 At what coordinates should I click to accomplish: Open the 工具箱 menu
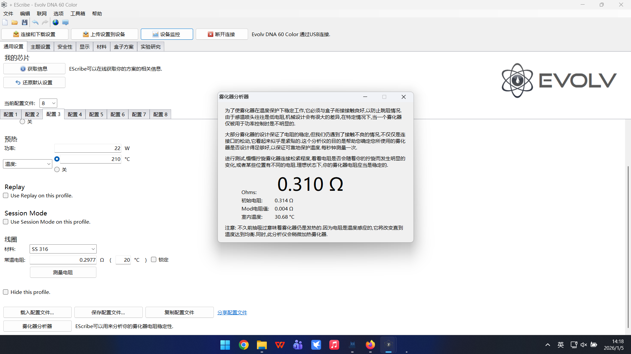click(x=78, y=13)
